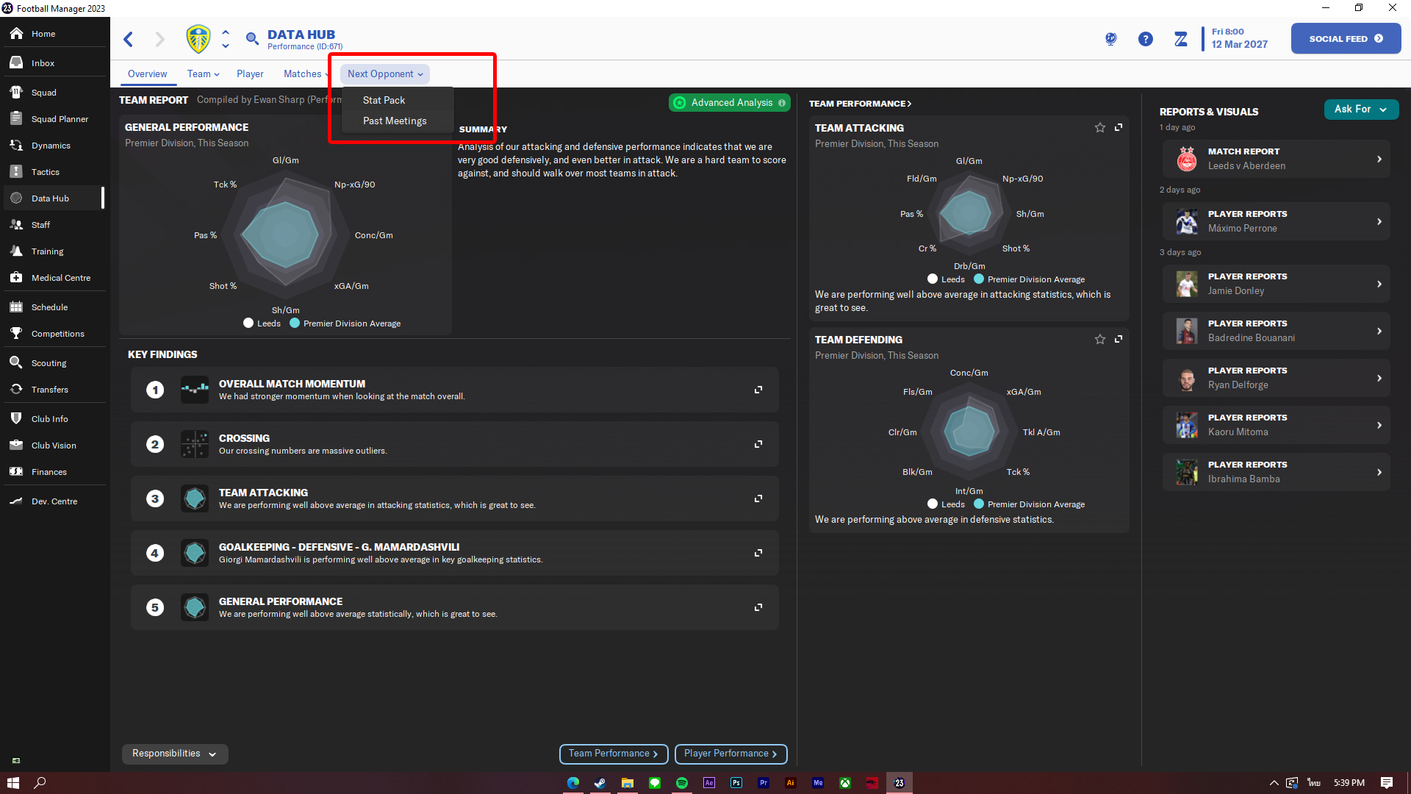Click the club switcher up/down arrows
This screenshot has height=794, width=1411.
[226, 39]
